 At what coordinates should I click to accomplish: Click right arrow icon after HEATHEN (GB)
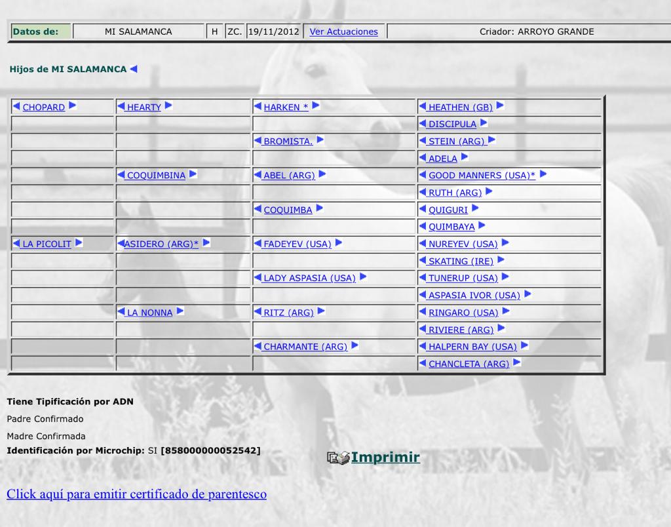500,106
